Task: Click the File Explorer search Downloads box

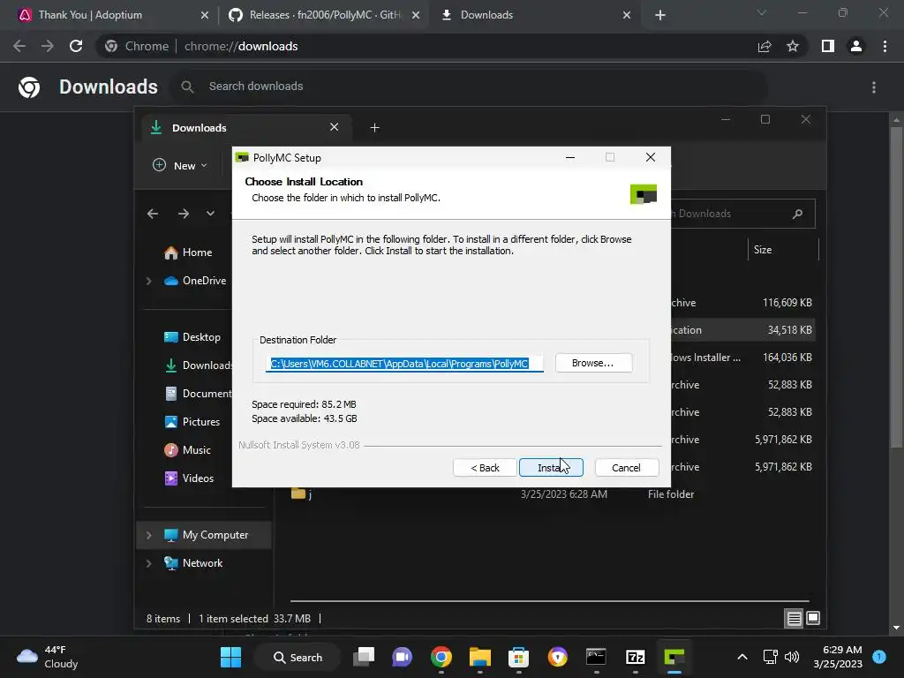Action: pyautogui.click(x=742, y=214)
